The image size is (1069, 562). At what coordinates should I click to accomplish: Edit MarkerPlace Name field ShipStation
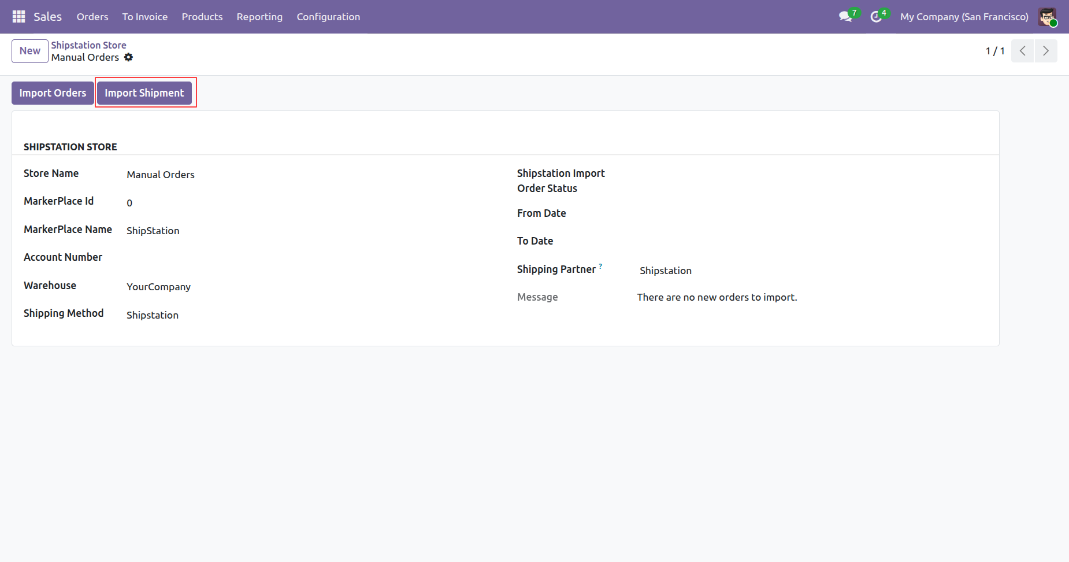click(309, 231)
